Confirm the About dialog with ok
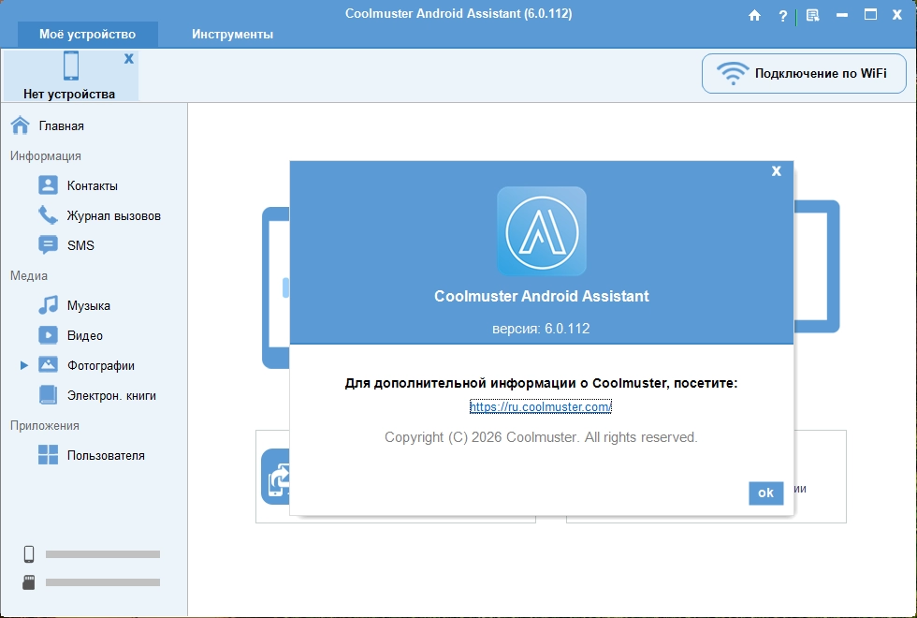The image size is (917, 618). 765,493
